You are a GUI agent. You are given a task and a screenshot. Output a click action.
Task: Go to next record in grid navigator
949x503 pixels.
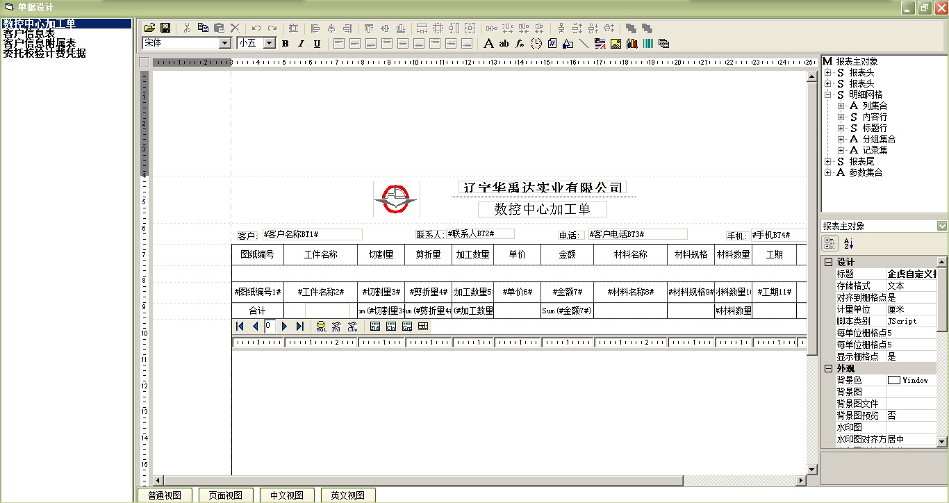pyautogui.click(x=284, y=326)
